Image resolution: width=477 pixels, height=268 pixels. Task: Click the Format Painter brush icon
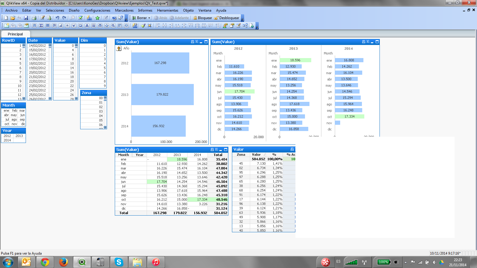coord(143,26)
